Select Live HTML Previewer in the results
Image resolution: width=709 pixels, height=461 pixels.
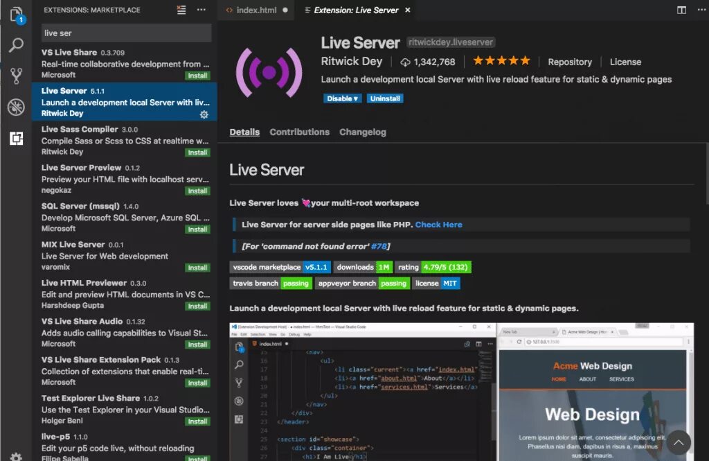[125, 295]
